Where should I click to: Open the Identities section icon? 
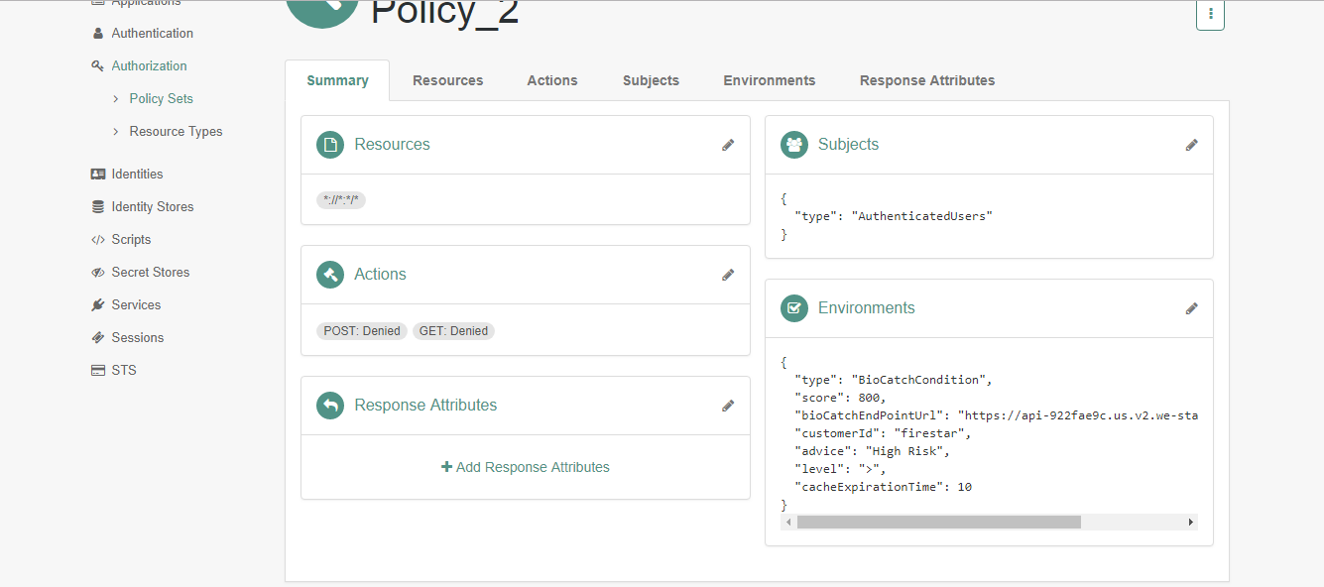click(95, 174)
